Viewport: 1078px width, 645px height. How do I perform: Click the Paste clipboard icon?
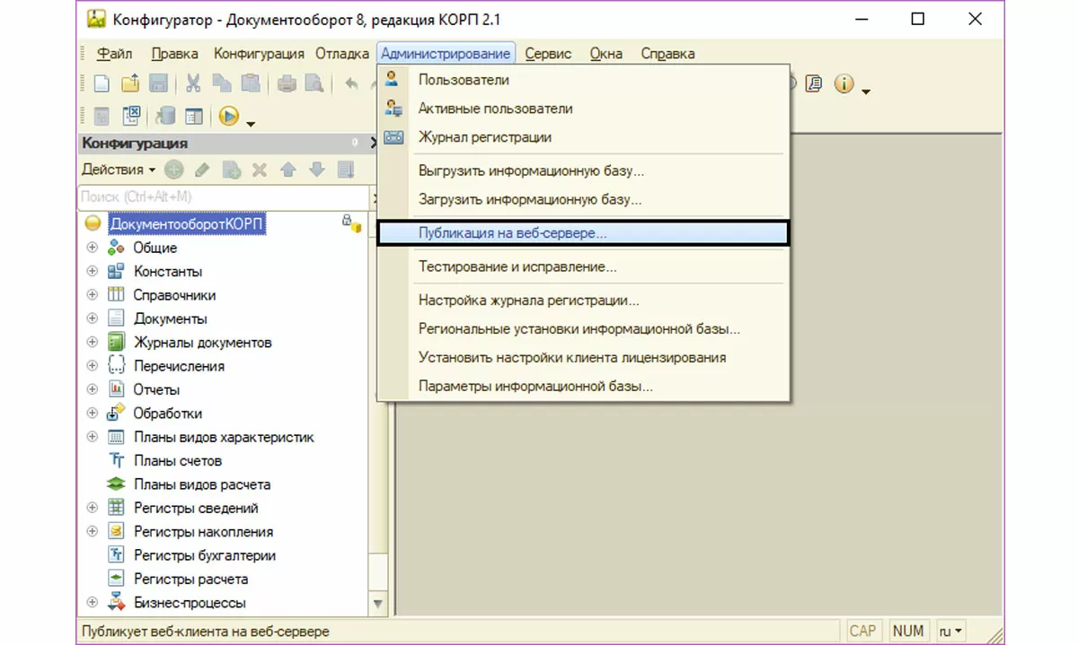coord(250,83)
